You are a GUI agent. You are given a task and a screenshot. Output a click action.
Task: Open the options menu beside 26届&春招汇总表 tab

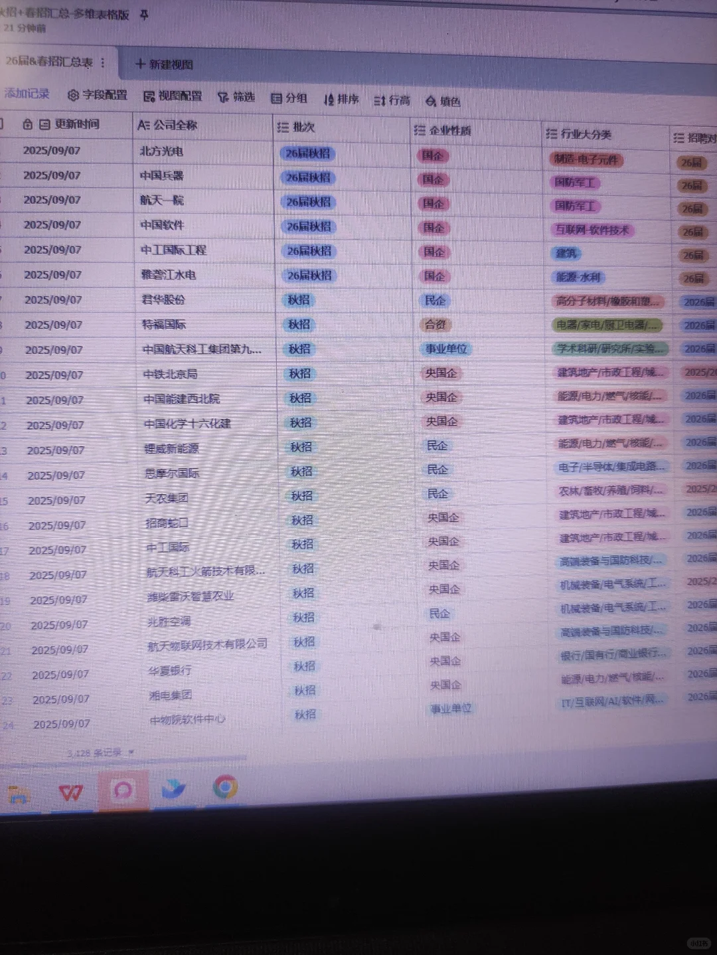pos(102,62)
